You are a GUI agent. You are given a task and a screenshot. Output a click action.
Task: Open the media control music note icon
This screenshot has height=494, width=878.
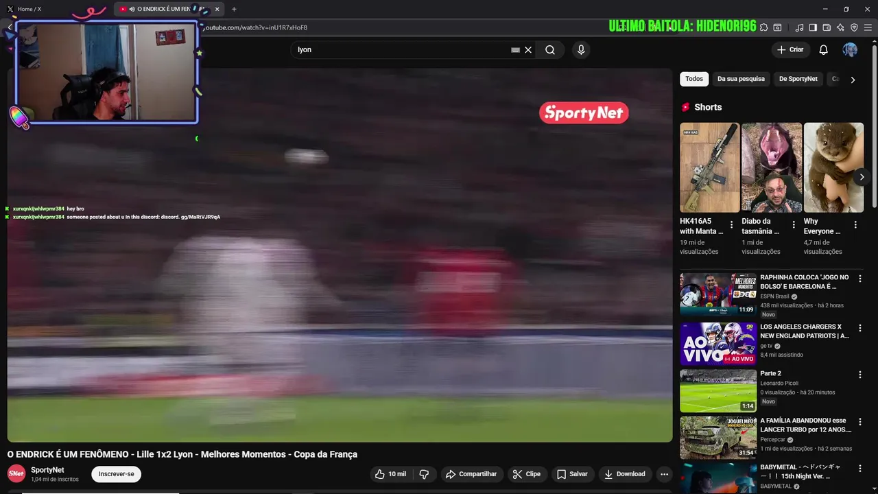[799, 27]
